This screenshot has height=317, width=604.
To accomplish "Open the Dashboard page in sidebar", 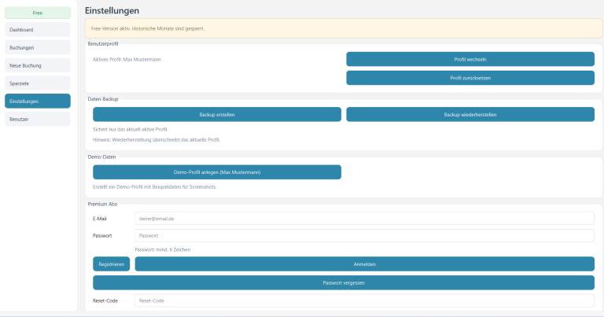I will click(x=38, y=30).
